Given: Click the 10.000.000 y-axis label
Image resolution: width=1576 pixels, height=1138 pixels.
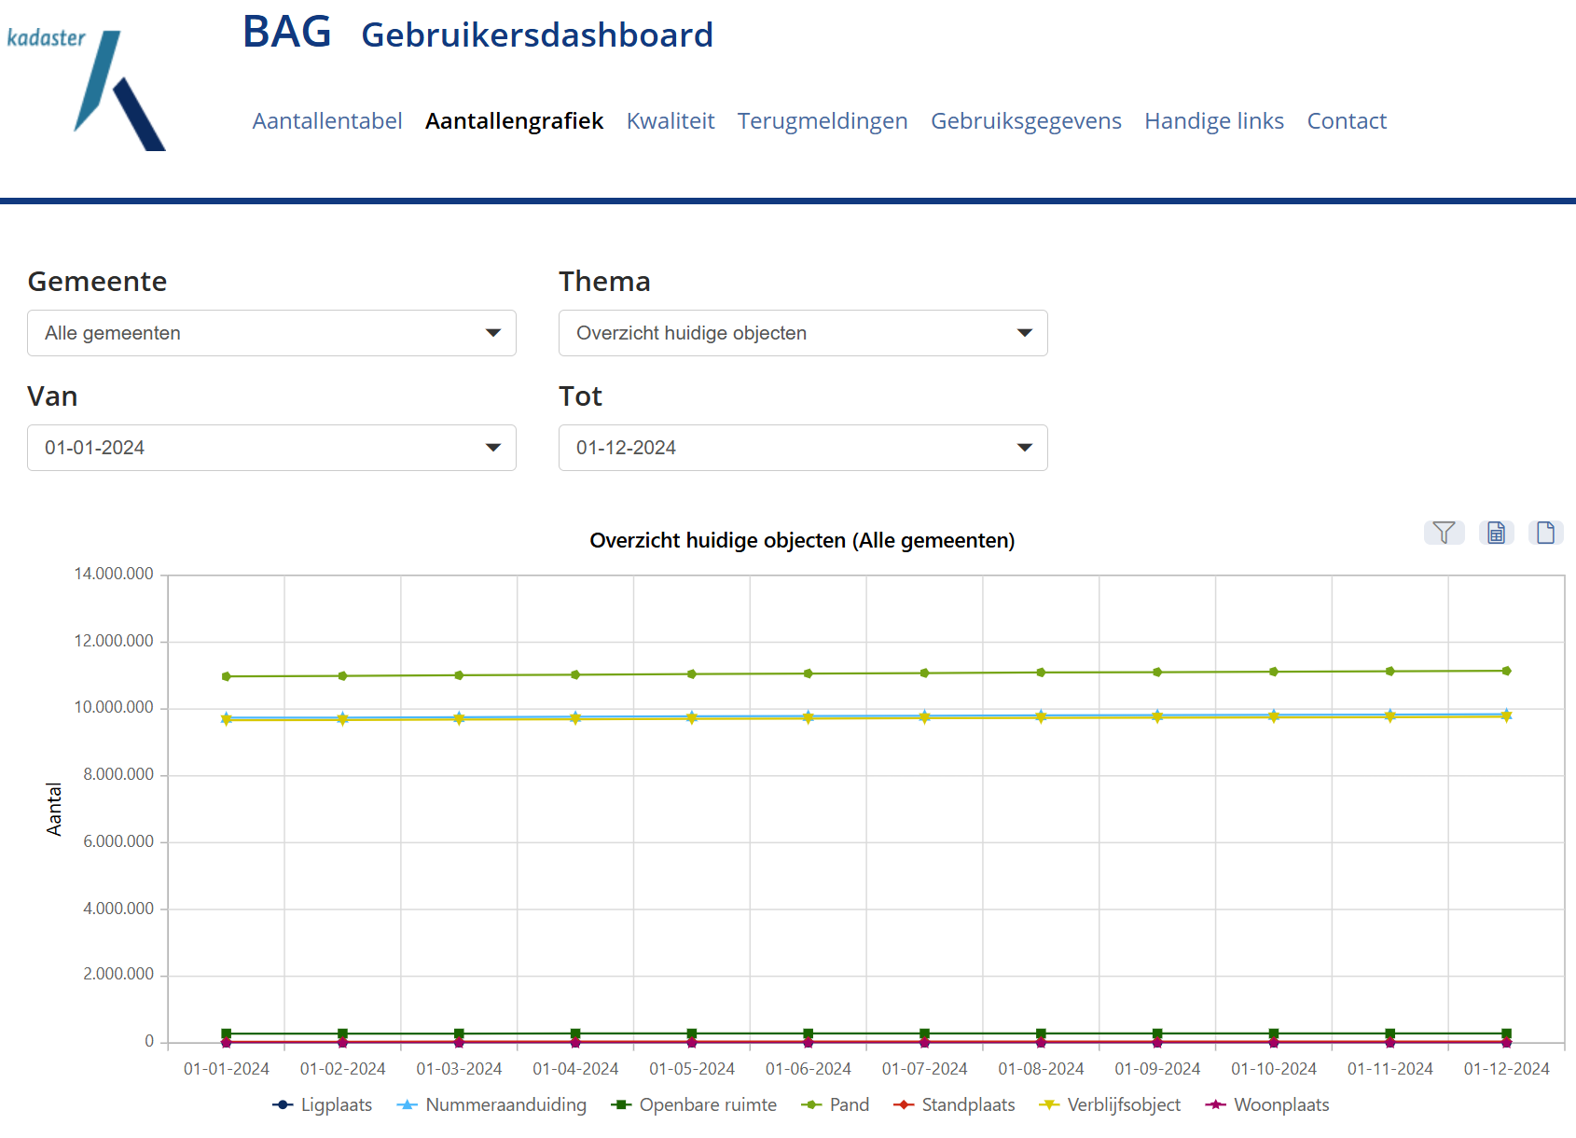Looking at the screenshot, I should point(114,707).
